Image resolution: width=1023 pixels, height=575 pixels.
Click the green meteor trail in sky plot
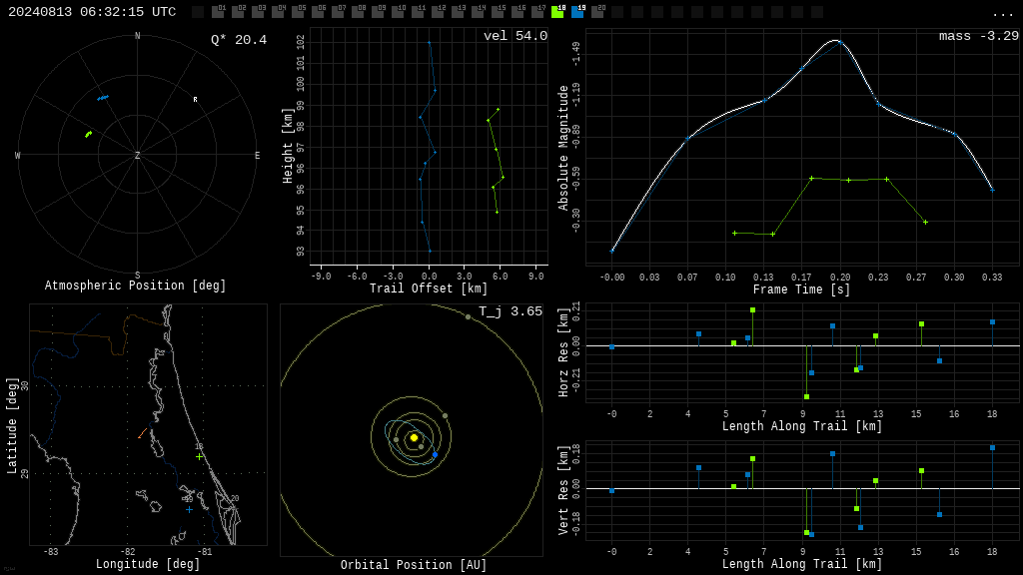88,135
